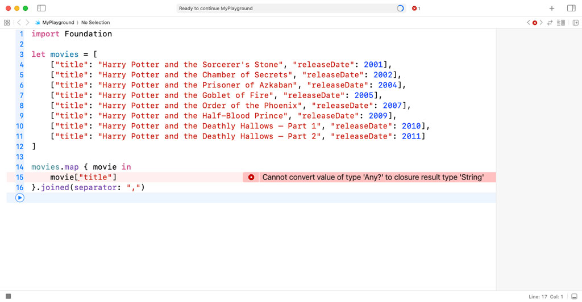
Task: Click No Selection in the jump bar
Action: pos(95,23)
